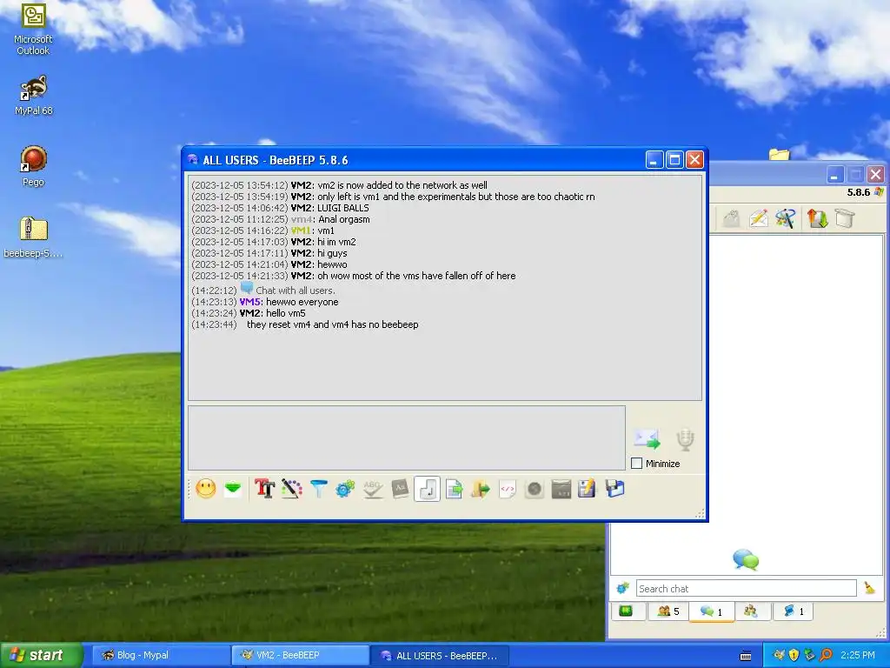Click the Microsoft Outlook desktop icon
This screenshot has width=890, height=668.
pyautogui.click(x=33, y=29)
